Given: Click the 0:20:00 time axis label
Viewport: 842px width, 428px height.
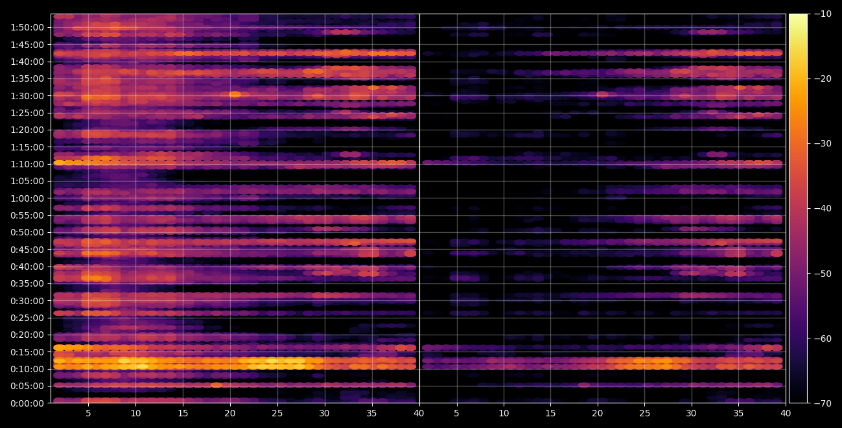Looking at the screenshot, I should tap(28, 335).
